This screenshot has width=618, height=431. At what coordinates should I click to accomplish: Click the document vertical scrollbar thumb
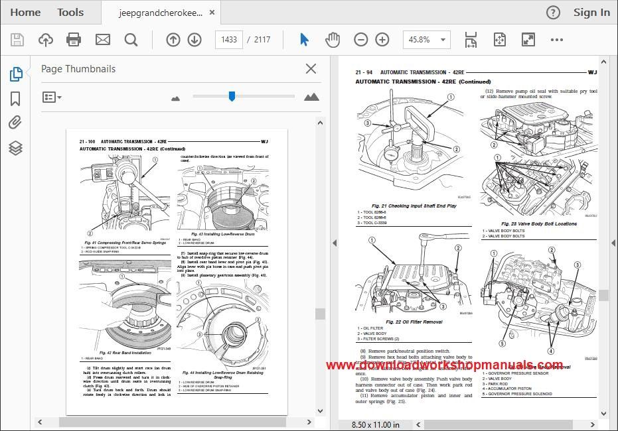click(x=603, y=295)
